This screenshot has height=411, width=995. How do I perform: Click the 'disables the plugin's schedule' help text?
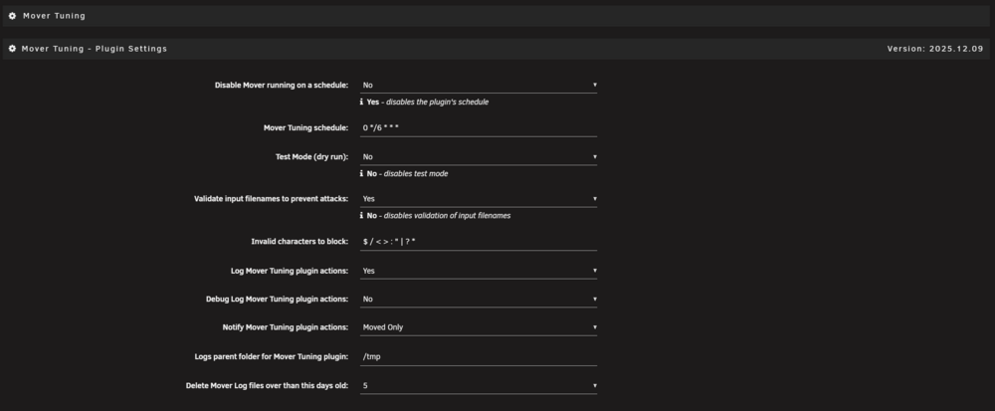(437, 103)
